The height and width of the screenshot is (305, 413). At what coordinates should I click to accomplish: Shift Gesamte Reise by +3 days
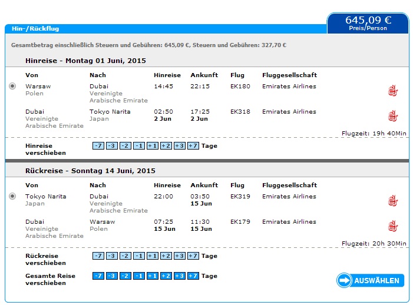180,276
